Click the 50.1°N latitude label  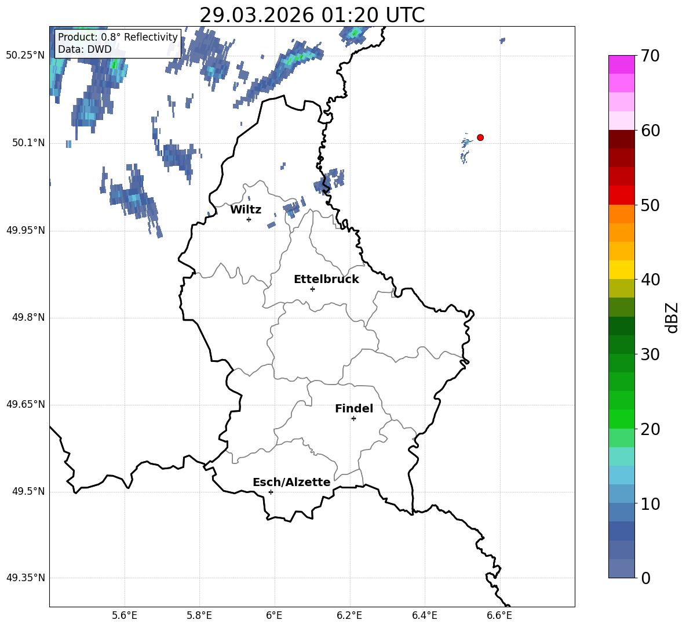tap(28, 143)
